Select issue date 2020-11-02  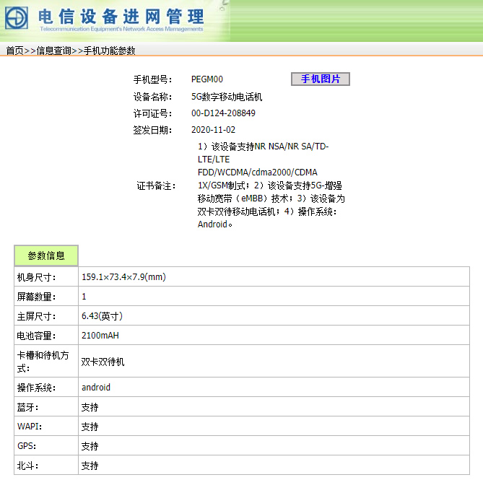213,130
